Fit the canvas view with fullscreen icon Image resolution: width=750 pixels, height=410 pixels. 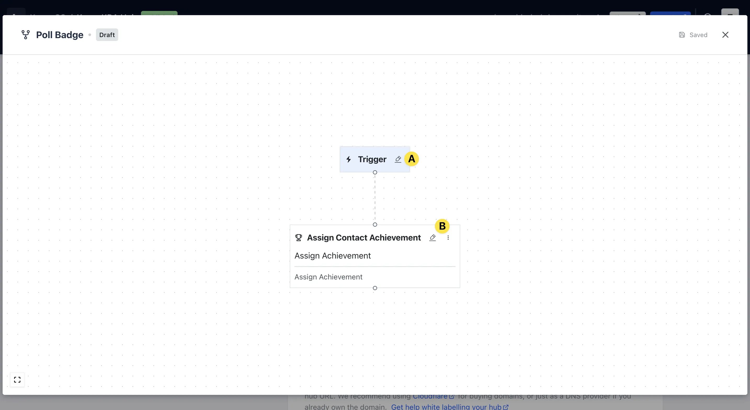17,379
